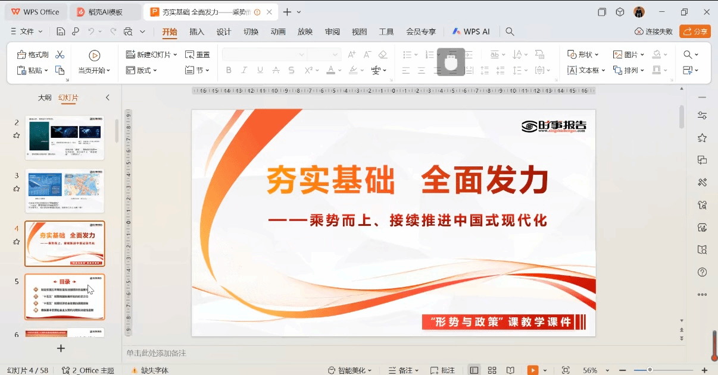Click the Save icon in quick access bar

[x=61, y=31]
